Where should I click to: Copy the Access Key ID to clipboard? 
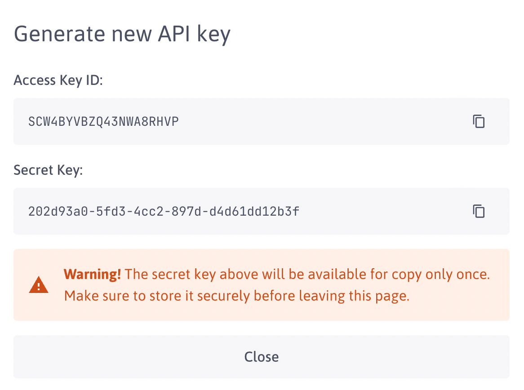click(479, 121)
